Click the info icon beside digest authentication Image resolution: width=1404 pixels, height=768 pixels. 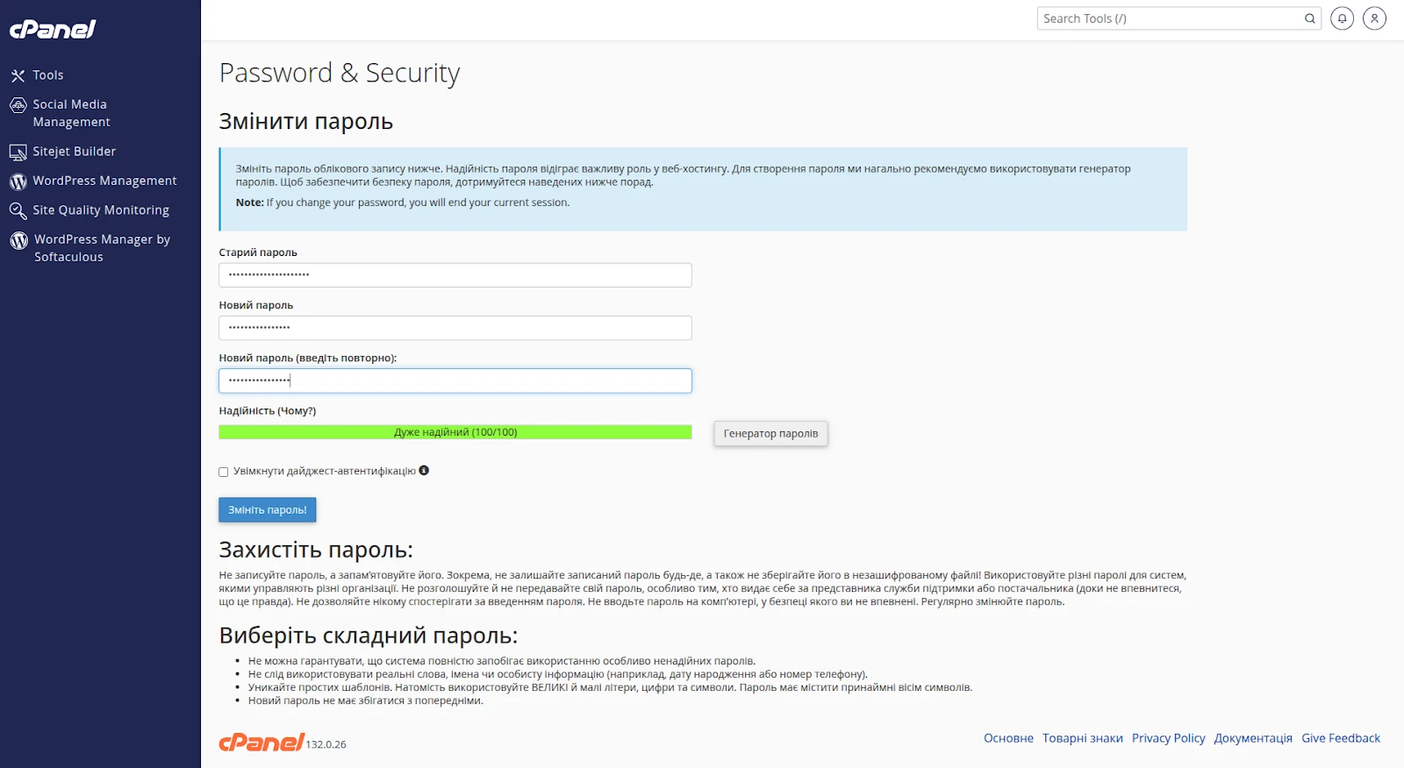pos(426,471)
